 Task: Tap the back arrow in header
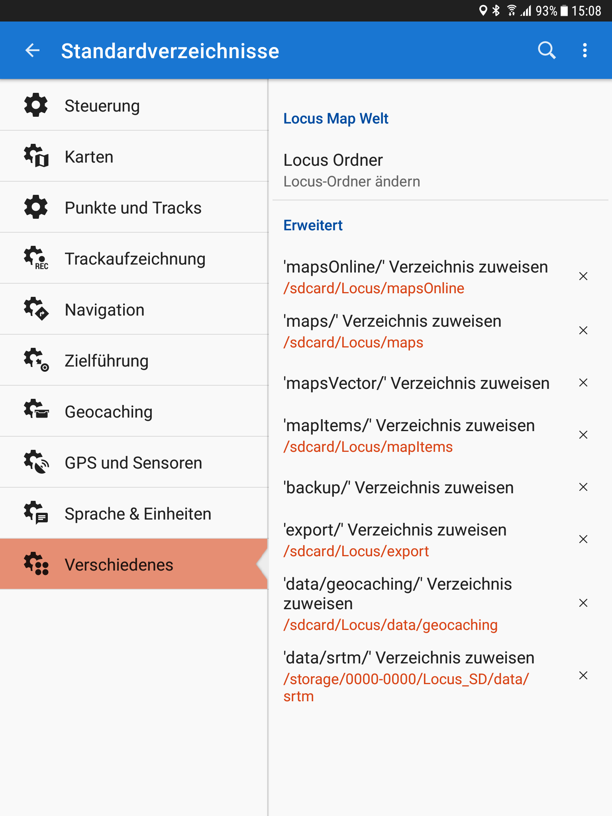(32, 51)
